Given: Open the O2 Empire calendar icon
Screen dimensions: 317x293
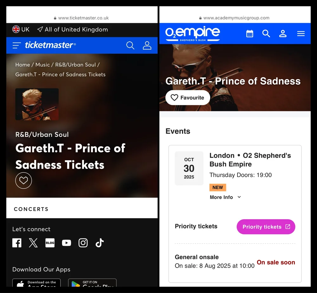Looking at the screenshot, I should (x=250, y=34).
